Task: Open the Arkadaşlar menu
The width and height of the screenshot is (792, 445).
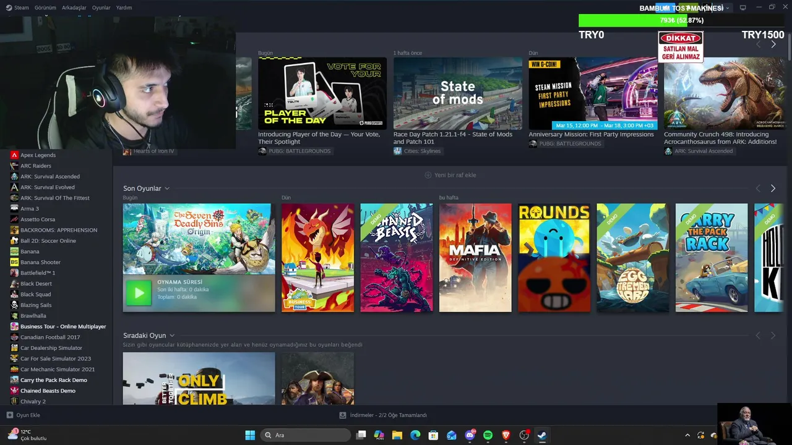Action: 74,7
